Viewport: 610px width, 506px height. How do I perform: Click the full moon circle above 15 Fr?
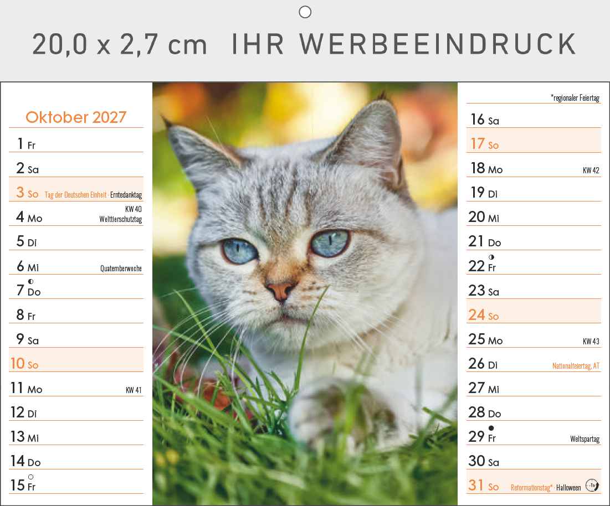[x=30, y=477]
